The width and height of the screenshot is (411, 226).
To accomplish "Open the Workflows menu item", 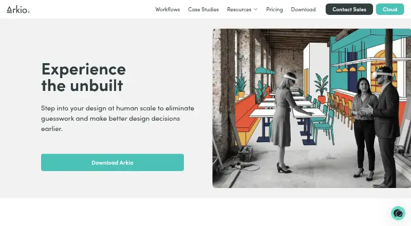I will (x=167, y=9).
